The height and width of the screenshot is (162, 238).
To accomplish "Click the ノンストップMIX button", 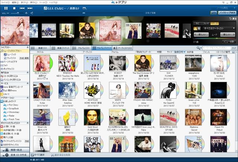I will 227,13.
